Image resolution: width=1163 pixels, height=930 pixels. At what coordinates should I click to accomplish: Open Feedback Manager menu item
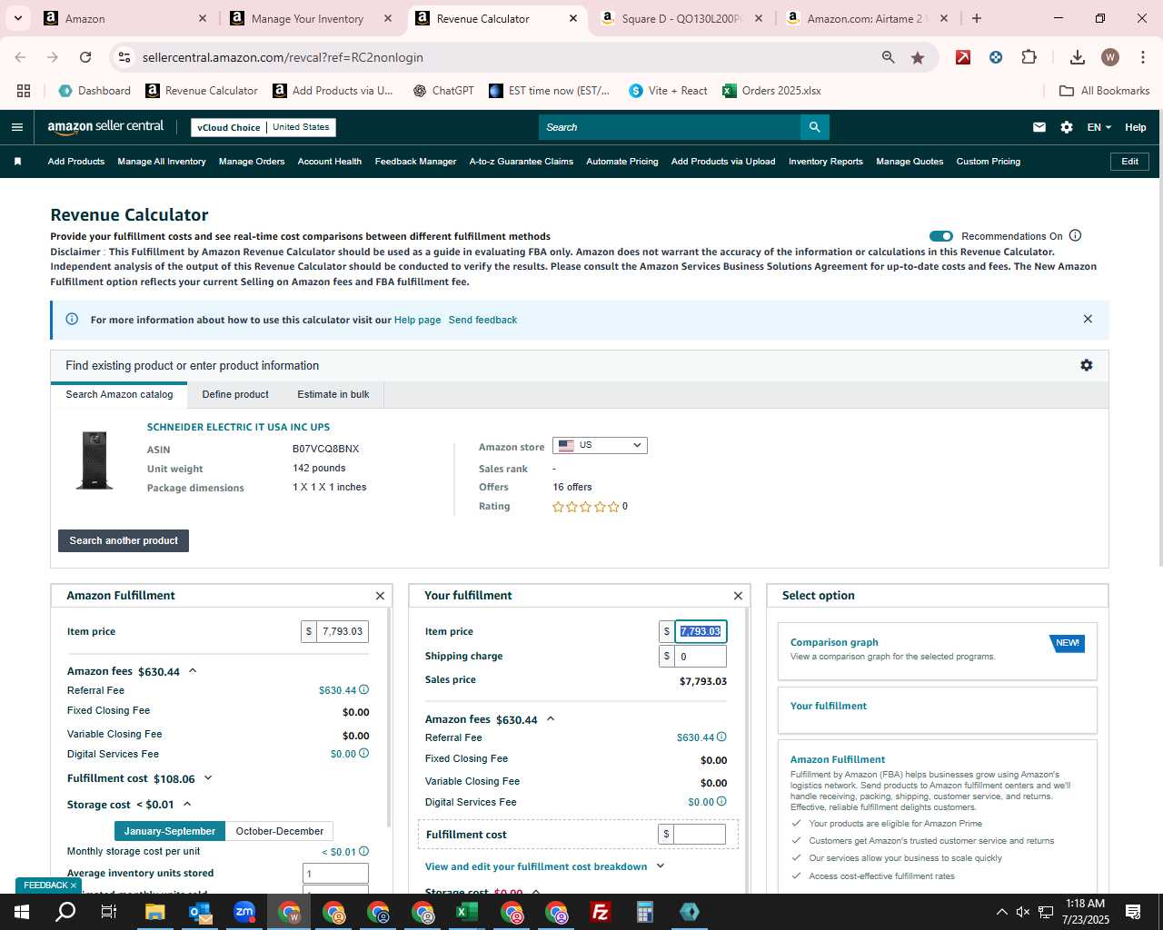click(x=415, y=162)
